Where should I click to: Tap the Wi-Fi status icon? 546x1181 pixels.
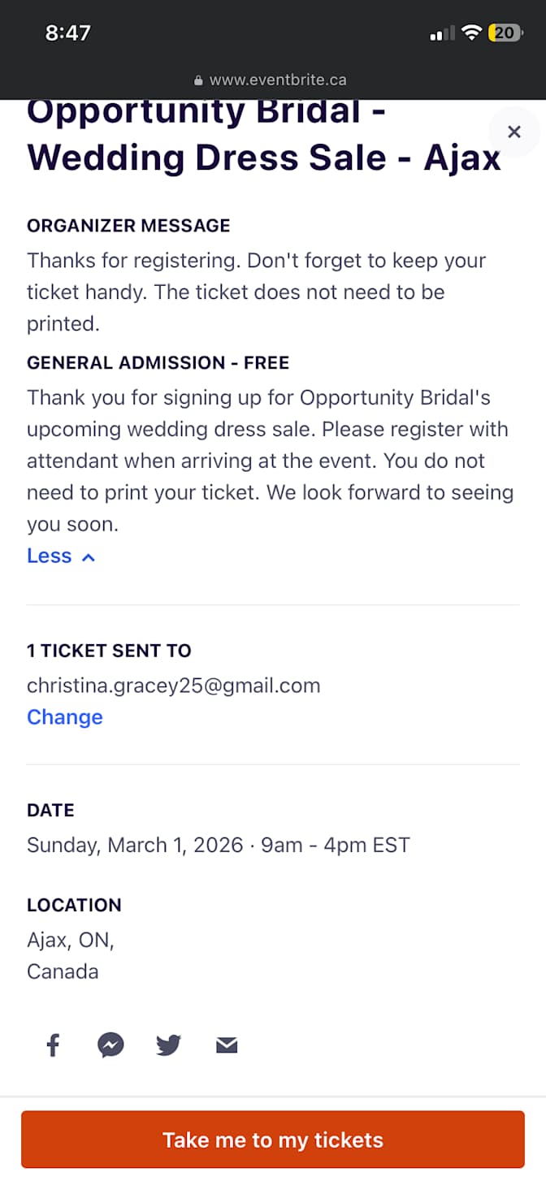click(x=471, y=33)
